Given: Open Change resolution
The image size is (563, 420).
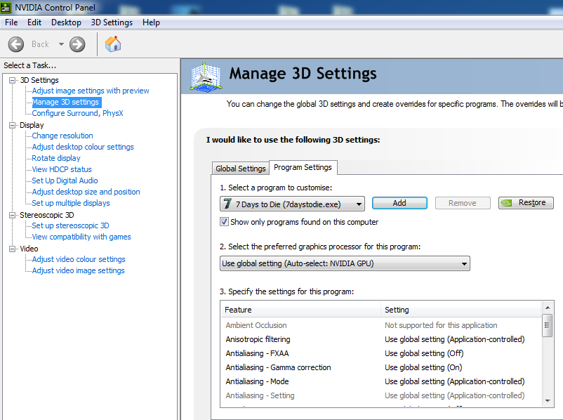Looking at the screenshot, I should tap(62, 136).
